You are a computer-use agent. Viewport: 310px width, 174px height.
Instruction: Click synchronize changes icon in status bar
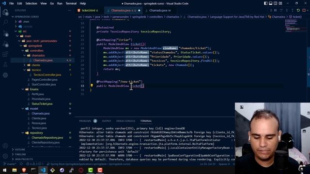21,164
